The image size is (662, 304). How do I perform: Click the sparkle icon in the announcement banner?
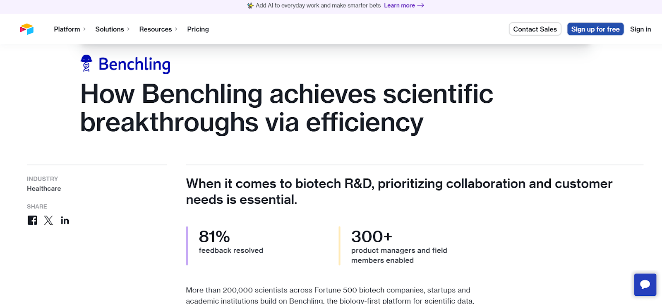click(x=250, y=5)
